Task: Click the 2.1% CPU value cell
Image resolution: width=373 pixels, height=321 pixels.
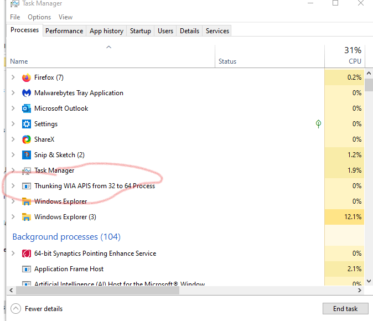Action: coord(344,269)
